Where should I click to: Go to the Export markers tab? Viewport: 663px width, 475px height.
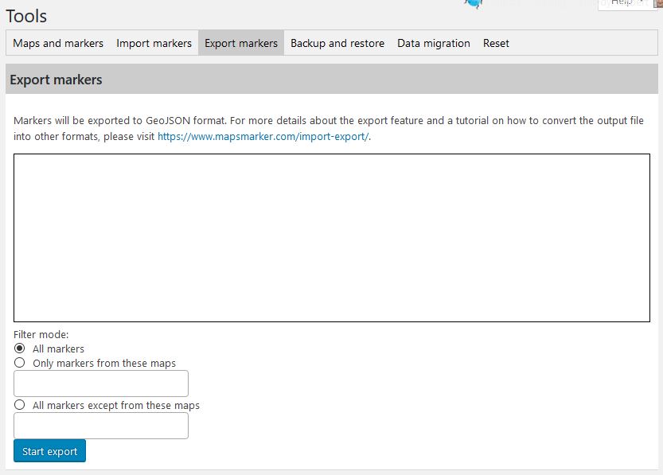tap(241, 43)
